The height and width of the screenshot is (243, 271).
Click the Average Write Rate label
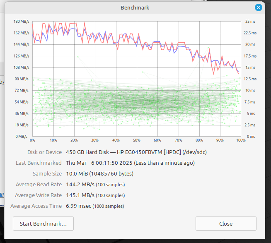tap(38, 195)
